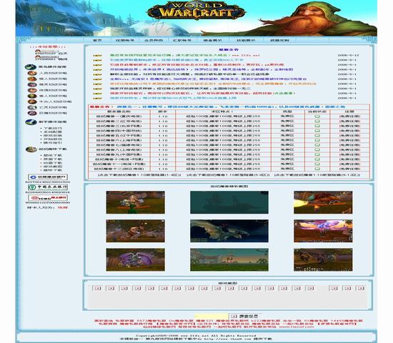393x343 pixels.
Task: Open the first news announcement dated 2006-5-12
Action: [185, 55]
